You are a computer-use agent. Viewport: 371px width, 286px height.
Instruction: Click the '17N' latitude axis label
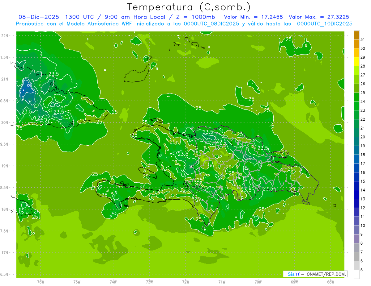(5, 253)
